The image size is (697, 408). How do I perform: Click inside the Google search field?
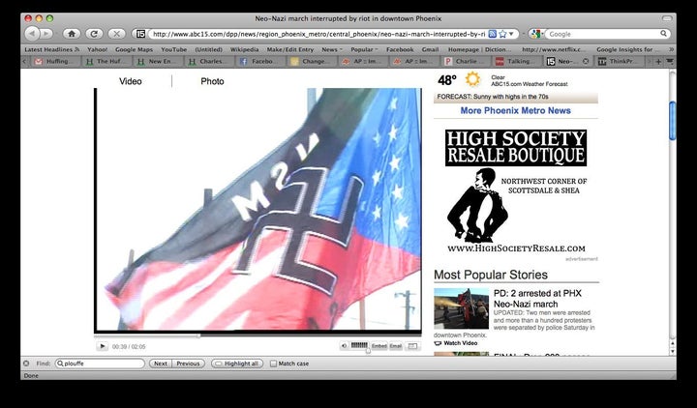coord(603,34)
